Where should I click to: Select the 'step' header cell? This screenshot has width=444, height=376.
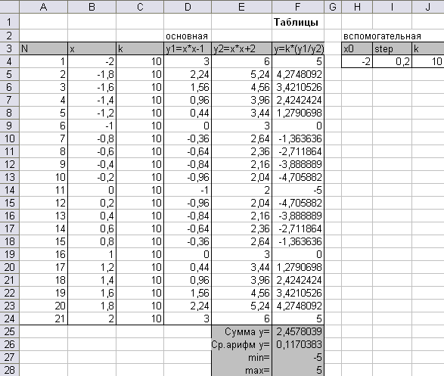(392, 48)
